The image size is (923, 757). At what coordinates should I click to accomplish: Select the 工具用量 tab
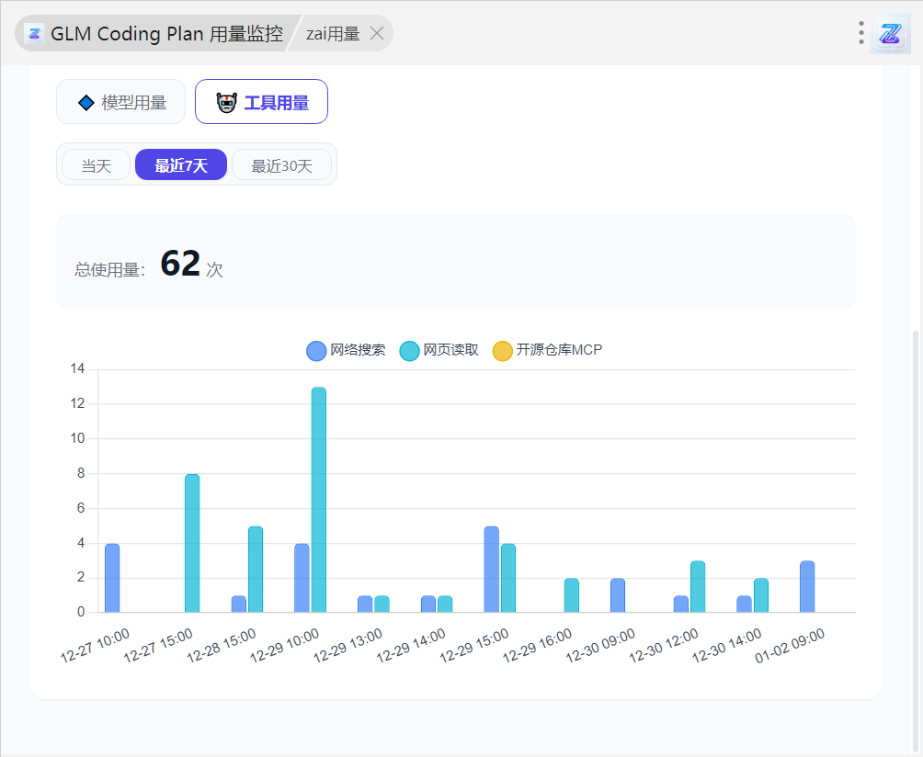tap(262, 102)
